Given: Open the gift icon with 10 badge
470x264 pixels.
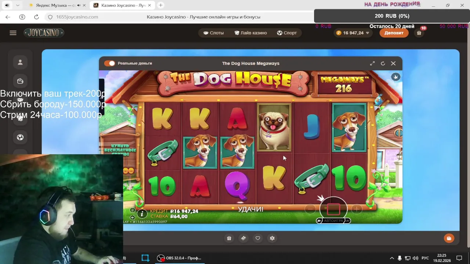Looking at the screenshot, I should pos(419,33).
